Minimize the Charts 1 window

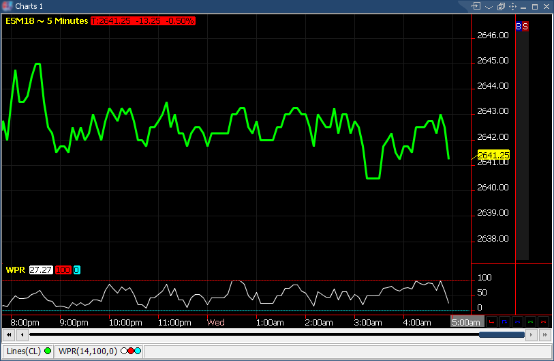[523, 7]
